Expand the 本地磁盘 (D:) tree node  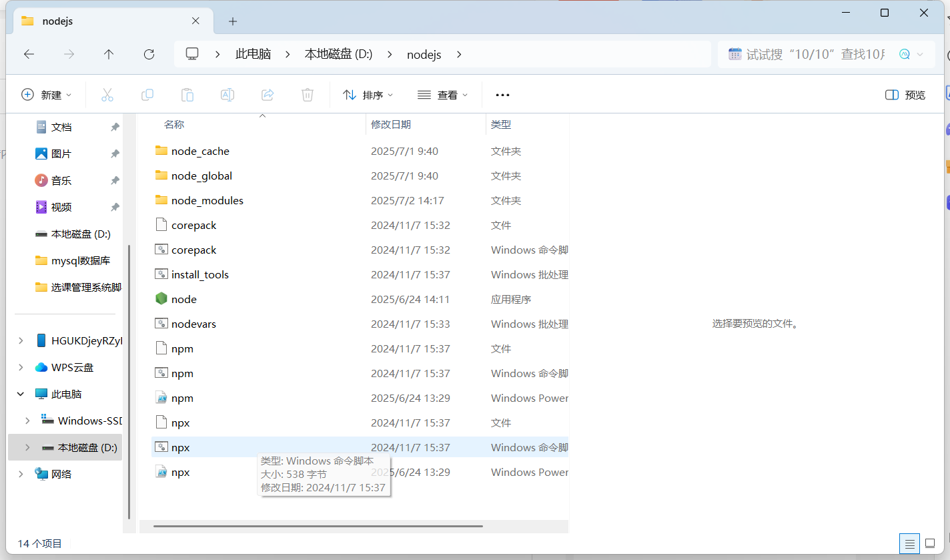27,447
